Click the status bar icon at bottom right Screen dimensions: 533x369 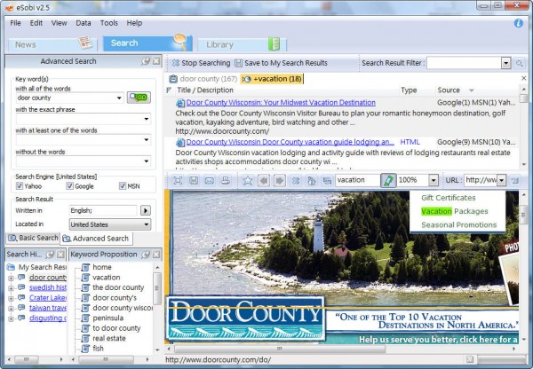click(469, 359)
